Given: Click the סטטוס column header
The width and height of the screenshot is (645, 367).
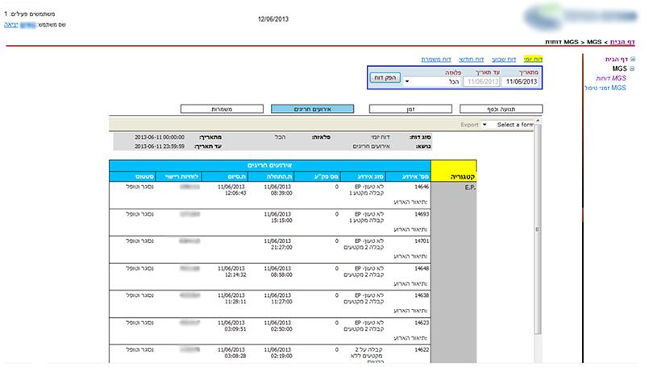Looking at the screenshot, I should click(132, 176).
